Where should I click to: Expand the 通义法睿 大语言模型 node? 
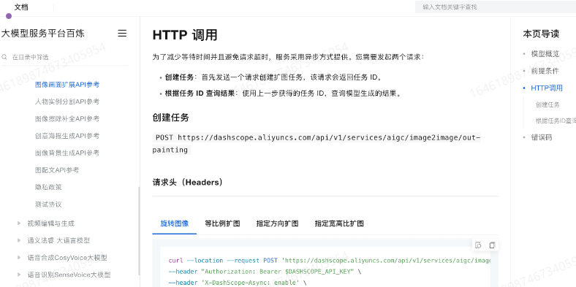point(19,240)
